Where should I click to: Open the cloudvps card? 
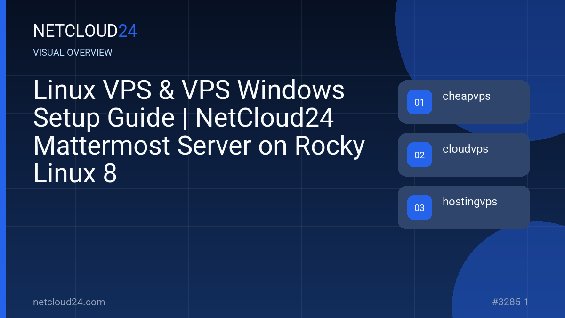click(464, 155)
